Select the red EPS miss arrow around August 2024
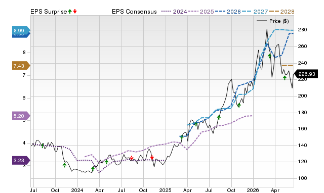Screen dimensions: 324x193 132,158
